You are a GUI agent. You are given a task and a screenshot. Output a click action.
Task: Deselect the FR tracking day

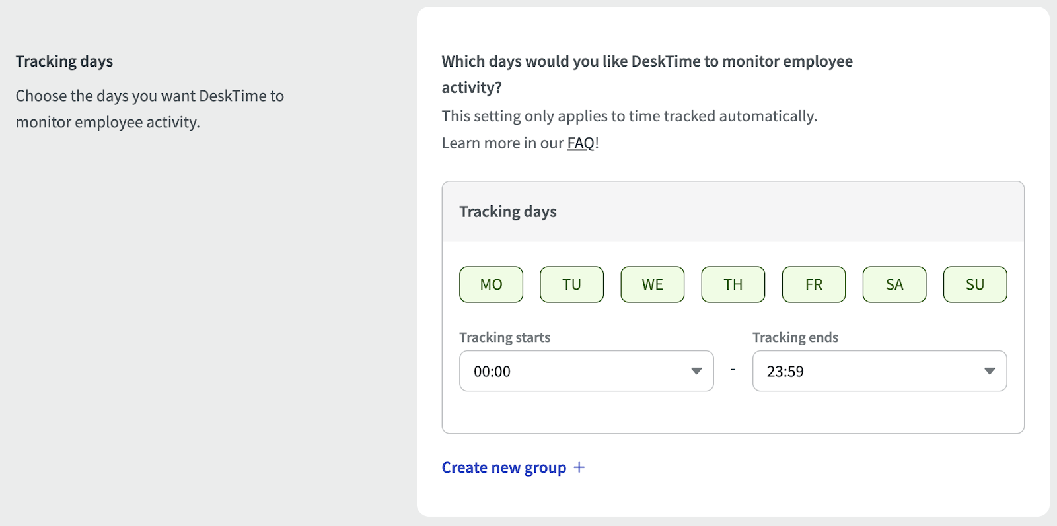813,284
